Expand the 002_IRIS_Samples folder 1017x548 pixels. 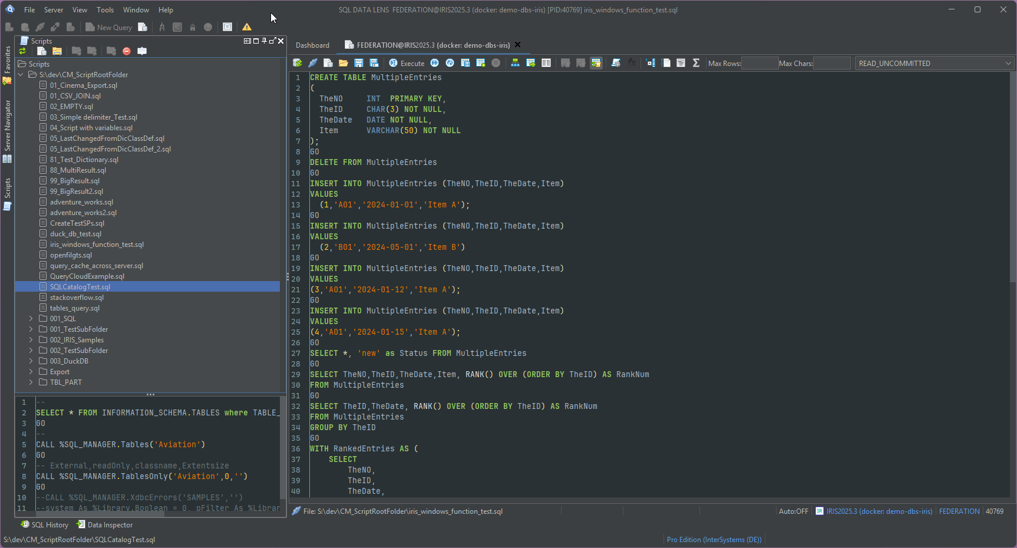click(31, 340)
